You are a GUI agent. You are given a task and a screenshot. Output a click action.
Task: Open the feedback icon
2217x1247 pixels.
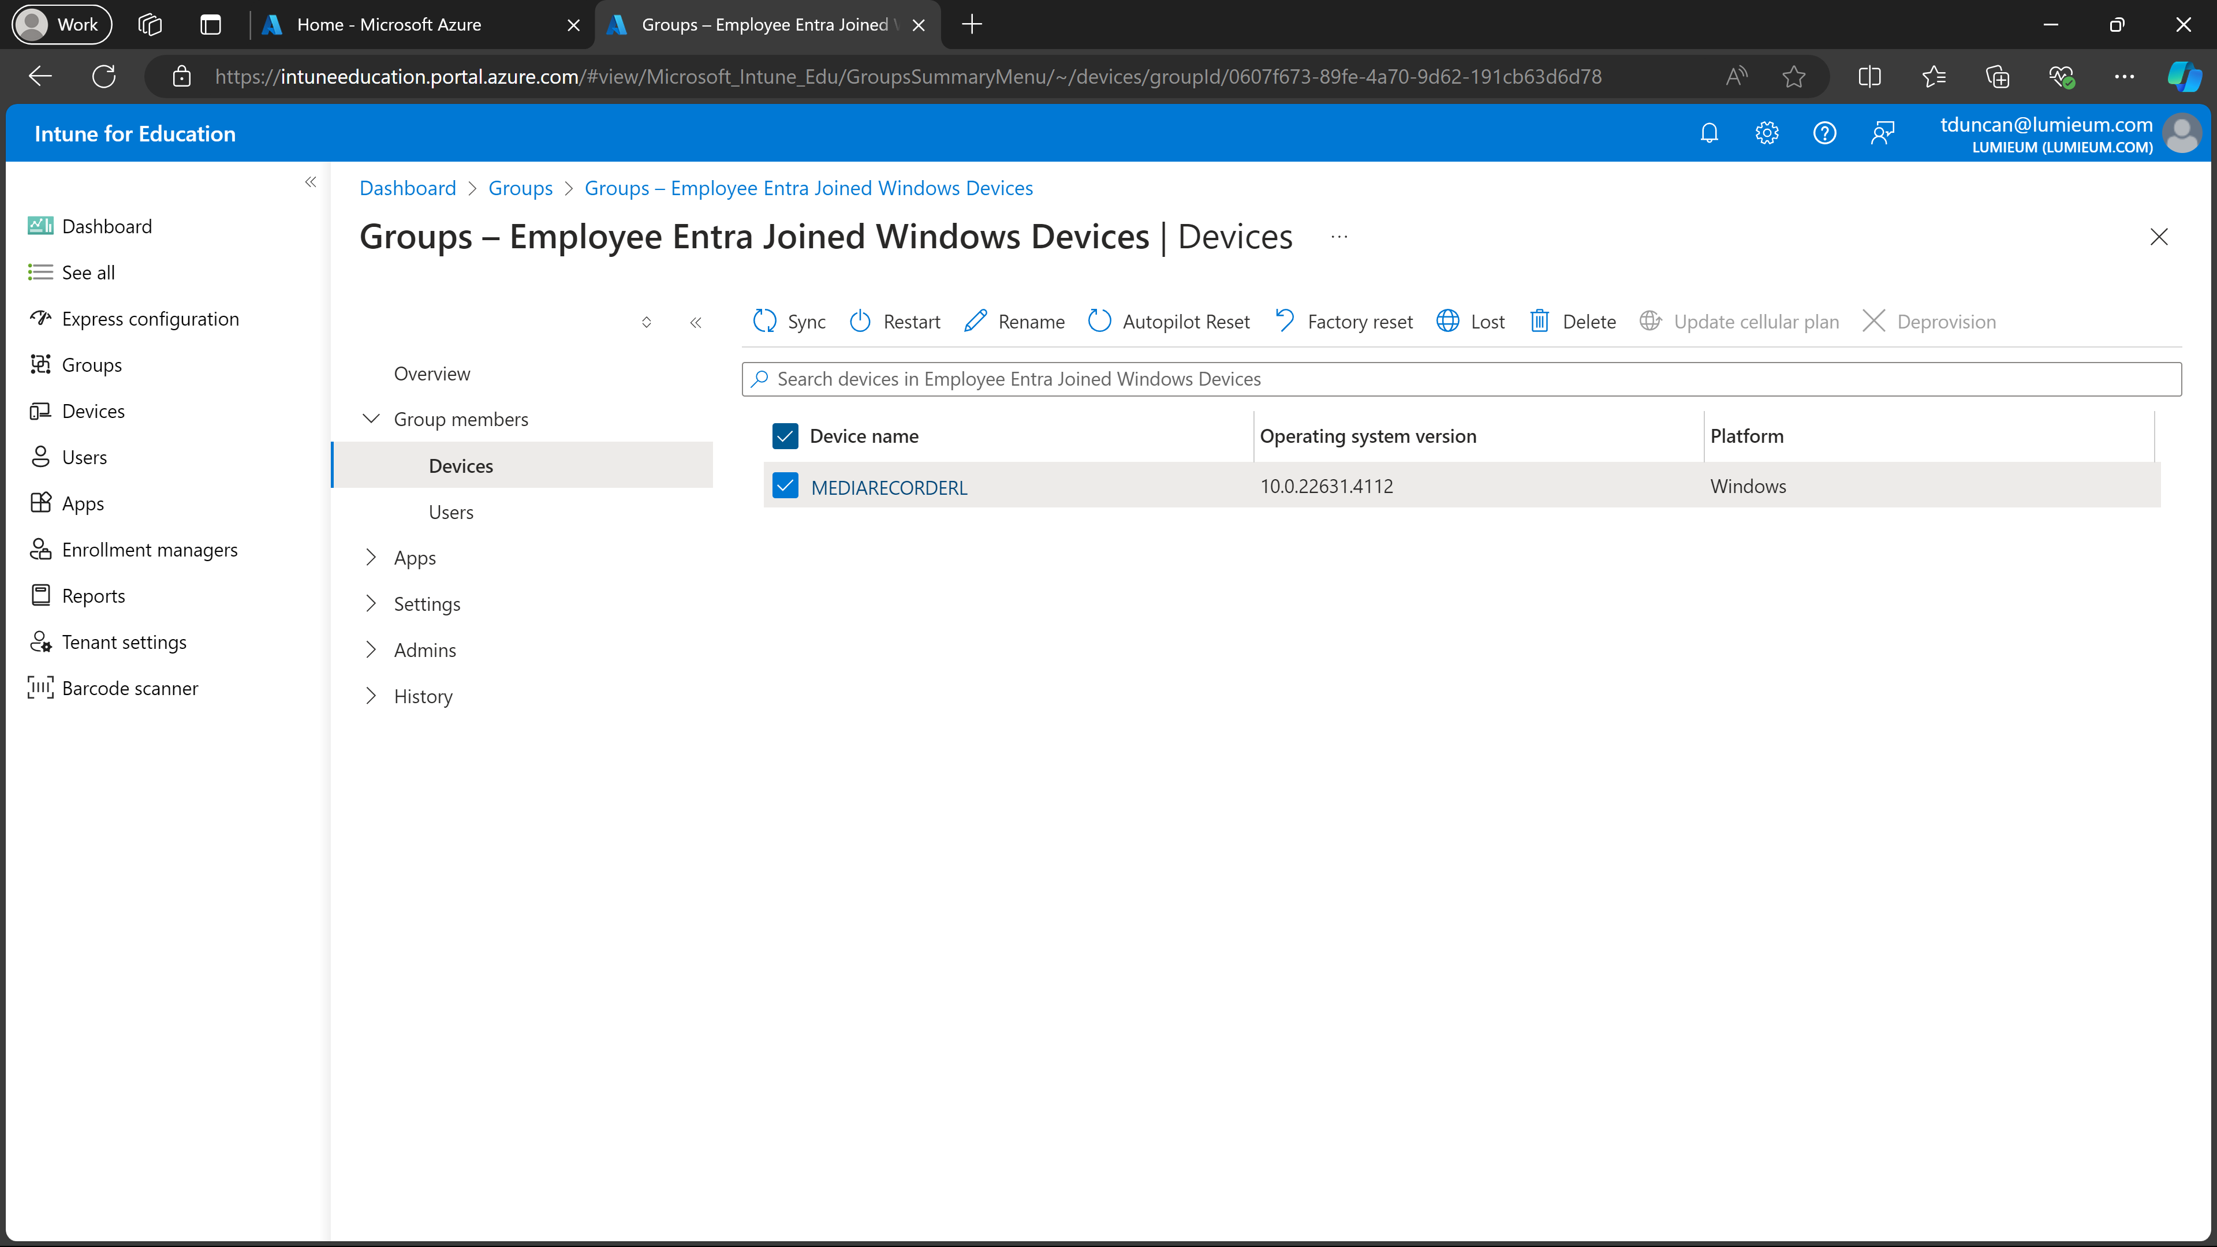tap(1882, 133)
